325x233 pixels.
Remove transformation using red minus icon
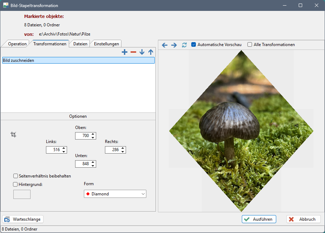133,52
